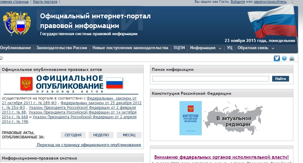Click the red Russian coat of arms banner icon
303x163 pixels.
click(26, 84)
